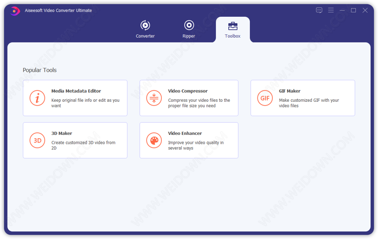
Task: Click the Video Compressor icon
Action: 154,98
